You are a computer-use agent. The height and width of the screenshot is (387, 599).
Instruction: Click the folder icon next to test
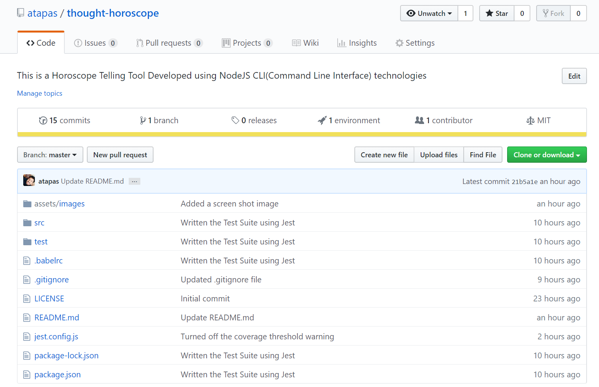tap(27, 242)
